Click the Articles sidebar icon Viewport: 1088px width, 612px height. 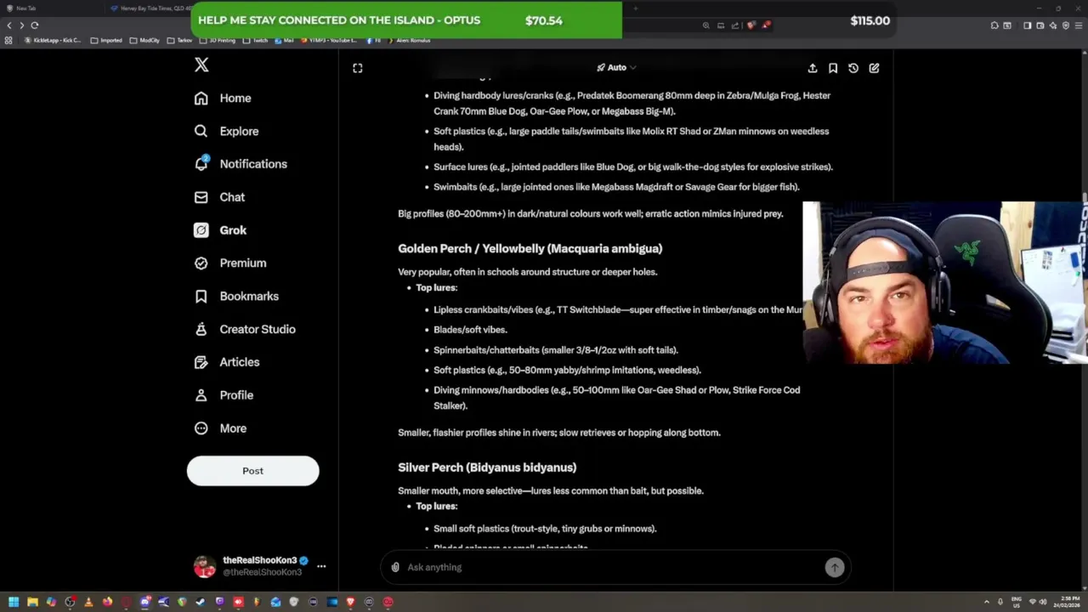pos(201,362)
